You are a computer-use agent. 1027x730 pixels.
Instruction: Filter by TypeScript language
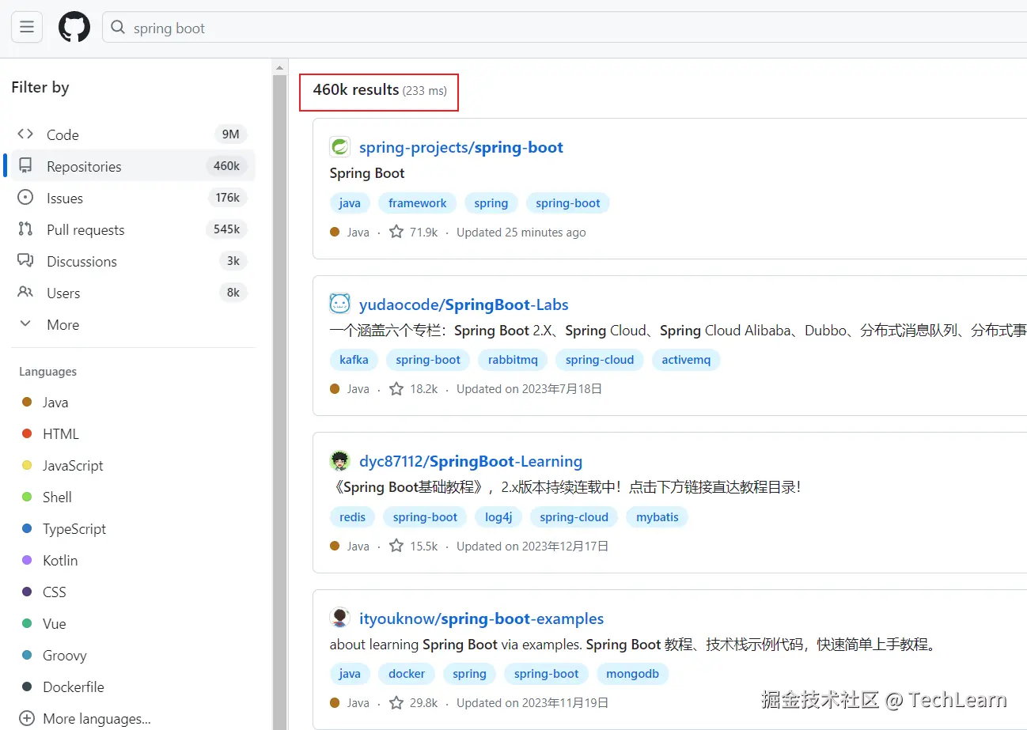tap(74, 529)
